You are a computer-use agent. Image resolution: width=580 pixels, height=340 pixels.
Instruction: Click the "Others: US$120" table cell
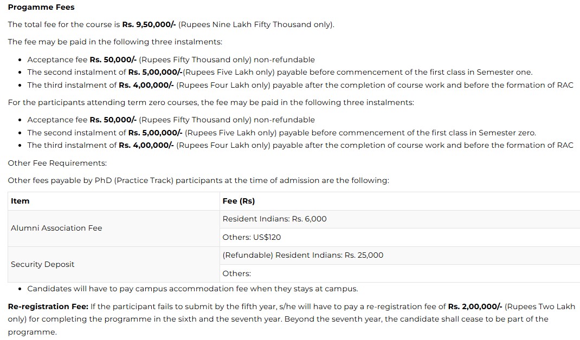pyautogui.click(x=252, y=237)
